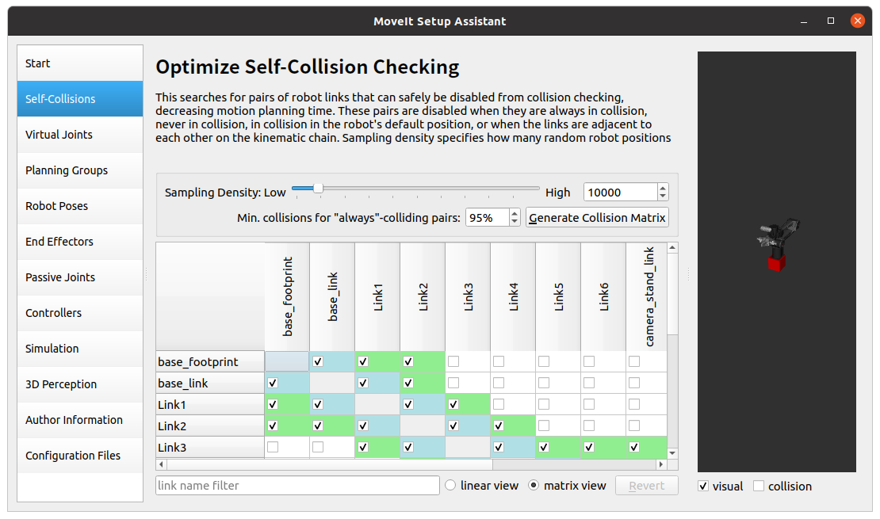Screen dimensions: 880x519
Task: Increase min collisions percentage with up arrow
Action: 515,213
